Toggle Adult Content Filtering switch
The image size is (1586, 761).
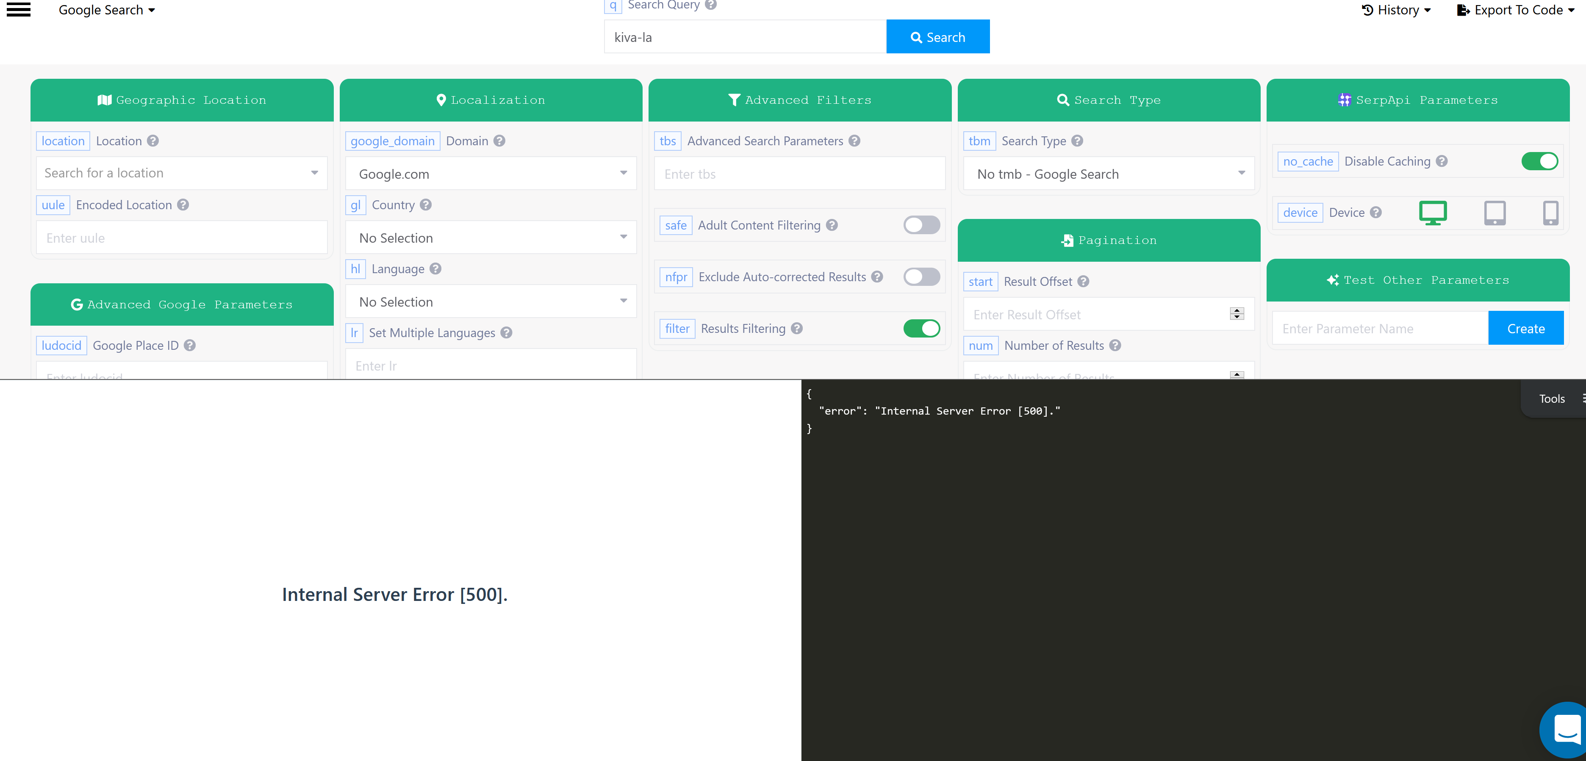[922, 225]
